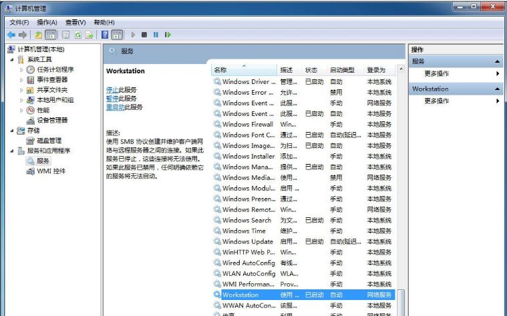Click the WinHTTP Web P... service gear icon
Viewport: 507px width, 316px height.
pyautogui.click(x=217, y=252)
